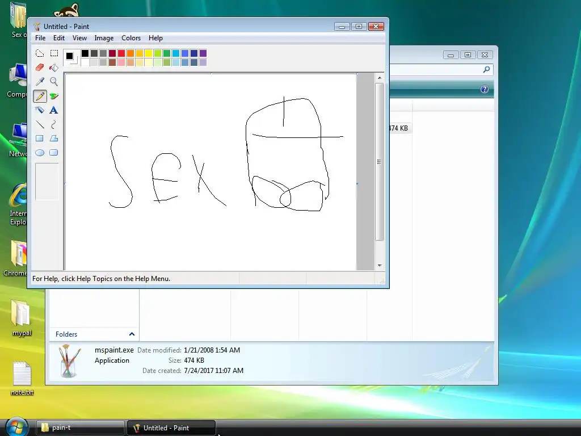Select the dark red color swatch
Screen dimensions: 581x436
(112, 53)
